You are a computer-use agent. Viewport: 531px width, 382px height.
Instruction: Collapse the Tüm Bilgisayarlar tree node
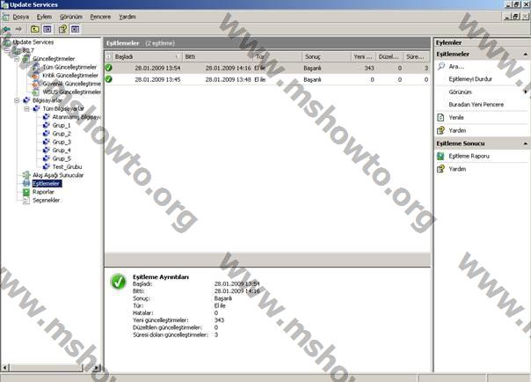(26, 109)
